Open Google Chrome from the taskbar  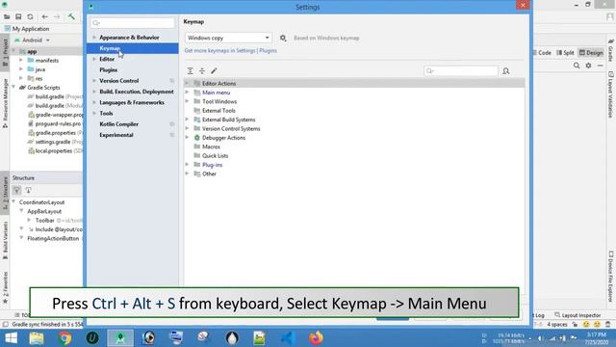point(65,338)
